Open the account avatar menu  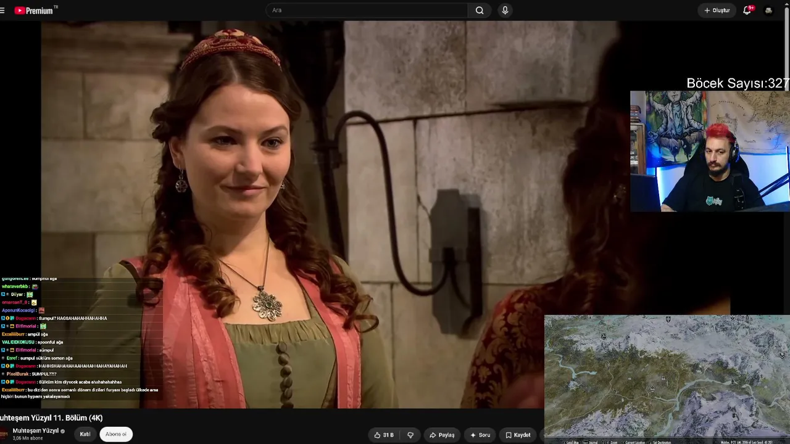point(768,10)
